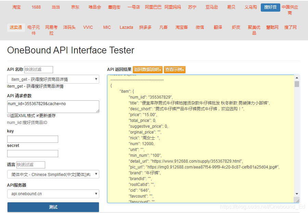Open the 搜了网 tab
This screenshot has height=213, width=308.
point(290,27)
